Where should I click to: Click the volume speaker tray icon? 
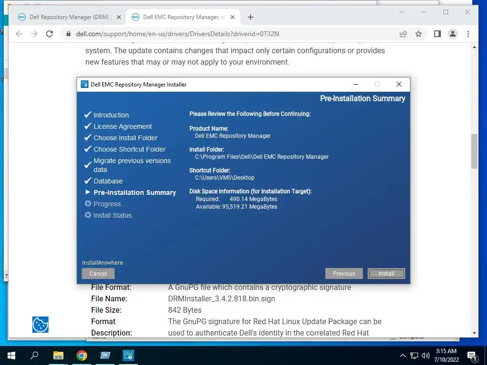426,355
